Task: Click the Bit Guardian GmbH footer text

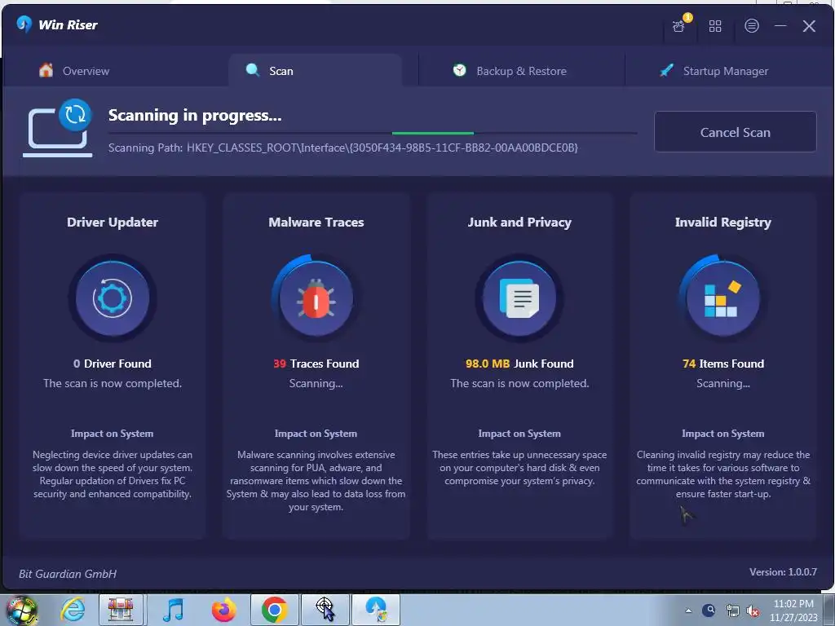Action: (68, 574)
